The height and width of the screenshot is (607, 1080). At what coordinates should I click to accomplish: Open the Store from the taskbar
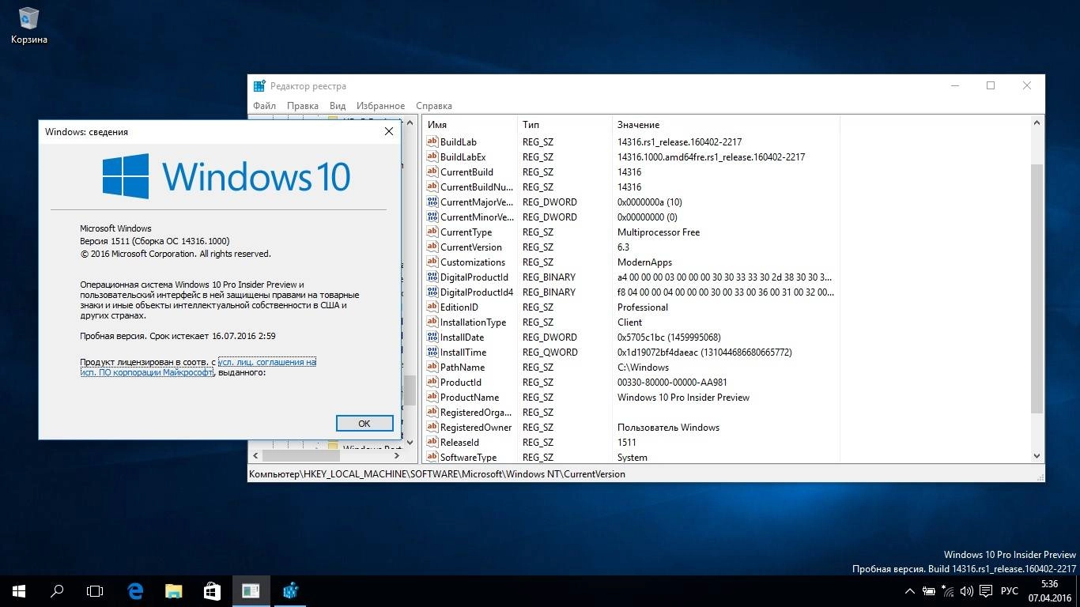click(x=212, y=590)
